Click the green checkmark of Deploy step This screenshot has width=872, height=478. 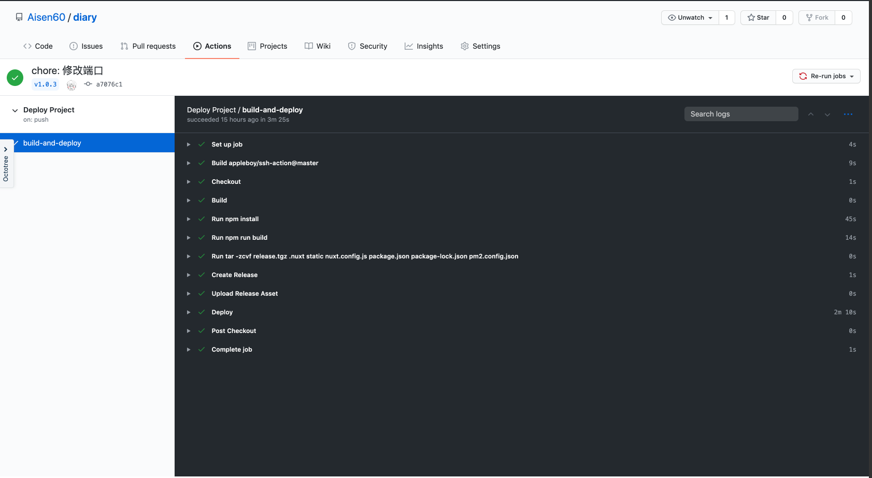(x=202, y=312)
